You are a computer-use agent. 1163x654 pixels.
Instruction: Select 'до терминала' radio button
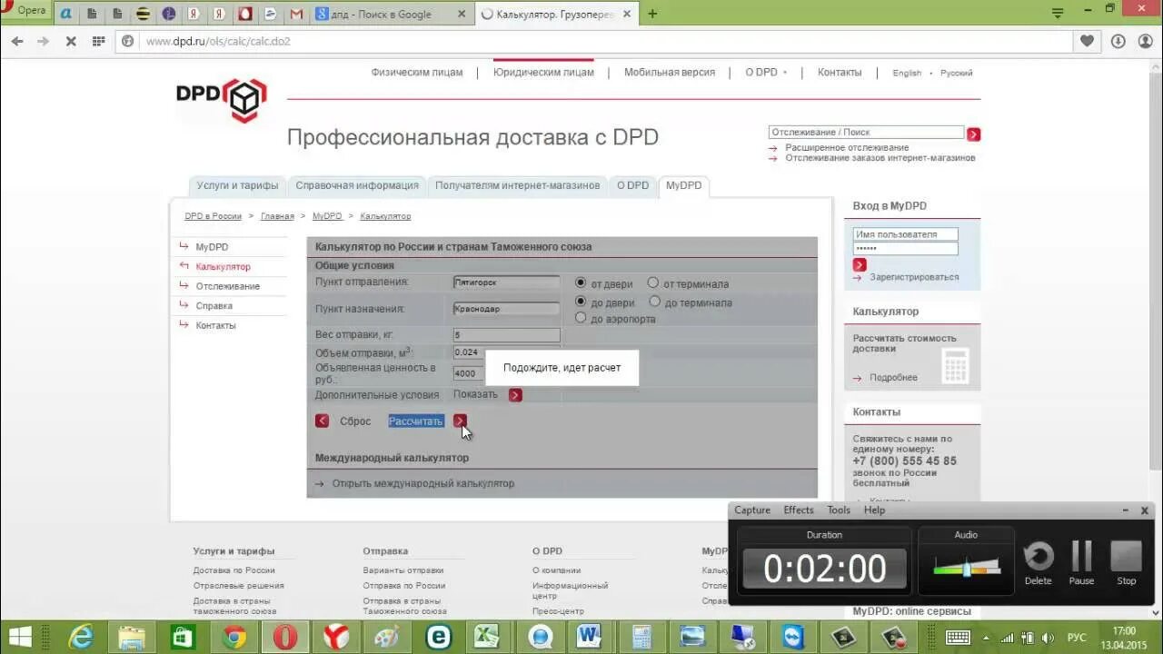[x=654, y=301]
